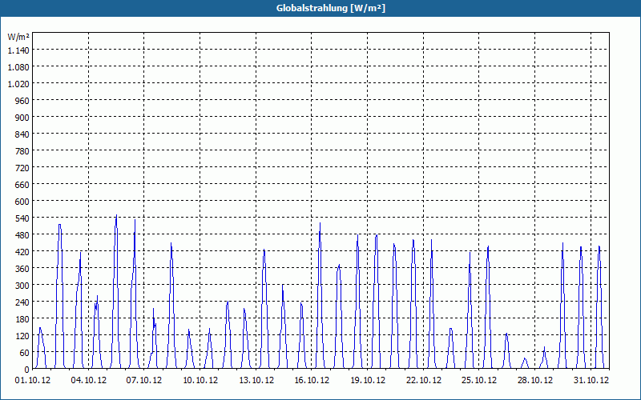Screen dimensions: 641x400
Task: Click the 420 y-axis label
Action: (22, 252)
